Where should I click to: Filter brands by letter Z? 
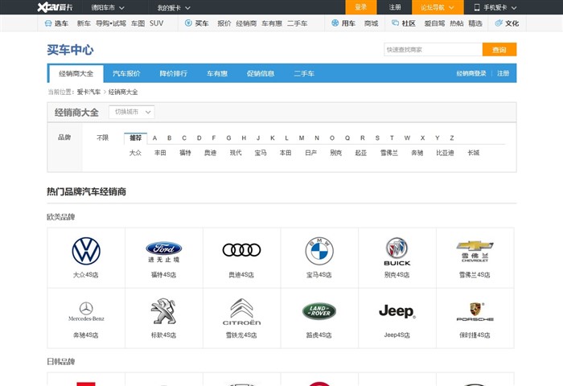pos(452,138)
